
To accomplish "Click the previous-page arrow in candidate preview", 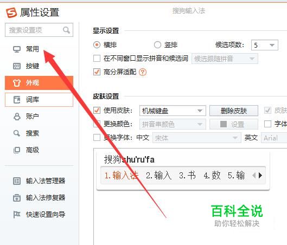I will pyautogui.click(x=254, y=176).
